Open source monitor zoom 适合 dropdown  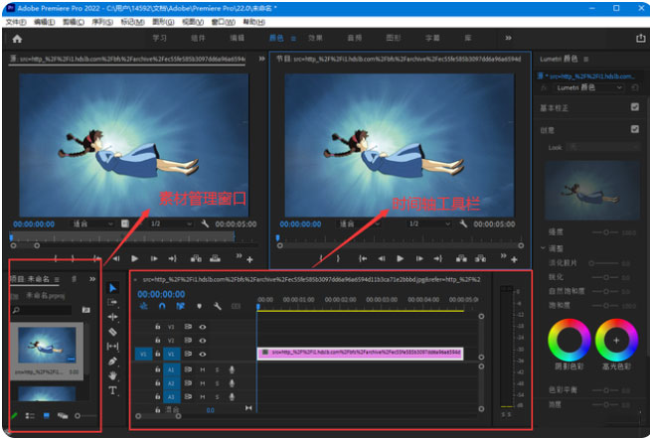click(x=93, y=223)
